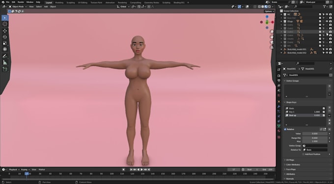Viewport: 334px width, 184px height.
Task: Toggle MC collection exclude checkbox
Action: [320, 14]
